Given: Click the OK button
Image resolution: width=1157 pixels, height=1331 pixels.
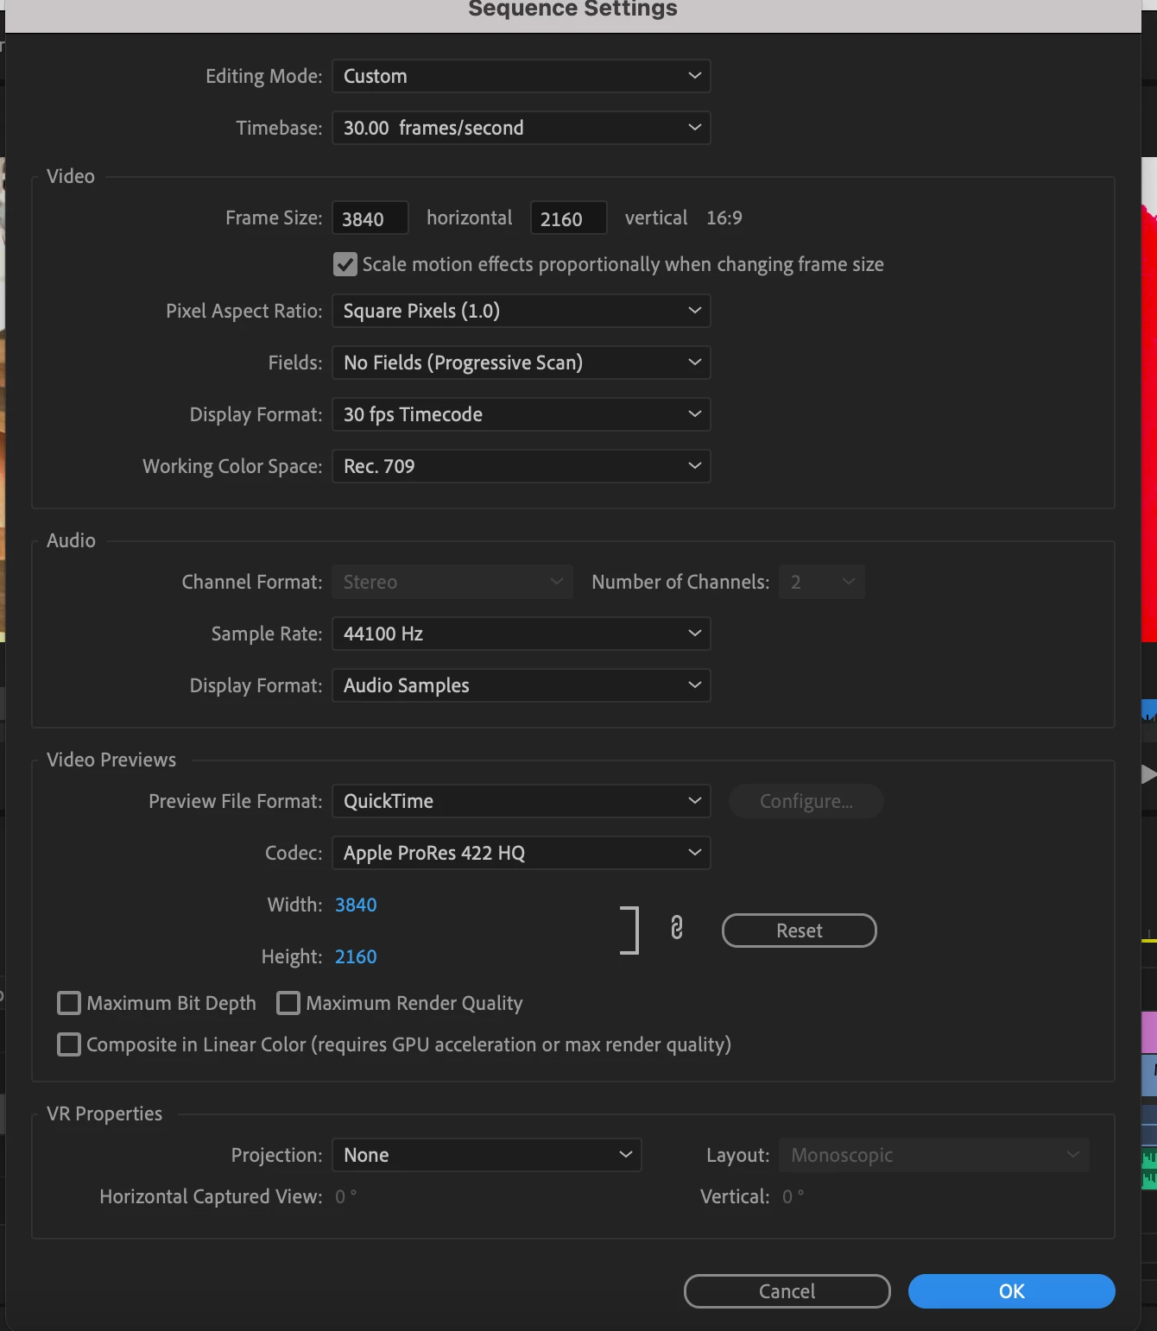Looking at the screenshot, I should [1012, 1291].
